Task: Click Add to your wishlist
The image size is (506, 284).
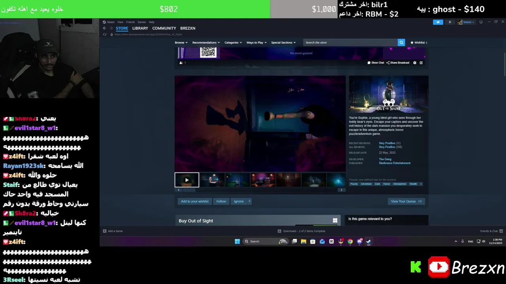Action: (194, 201)
